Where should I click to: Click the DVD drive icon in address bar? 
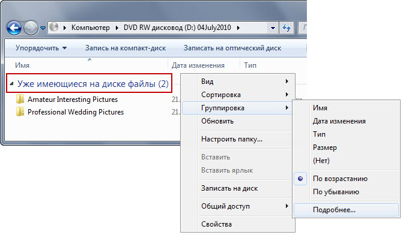[53, 27]
